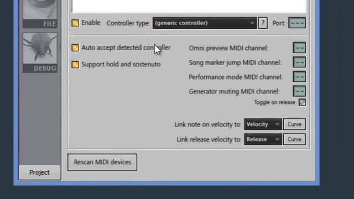This screenshot has width=354, height=199.
Task: Select Generator muting MIDI channel field
Action: [x=299, y=91]
